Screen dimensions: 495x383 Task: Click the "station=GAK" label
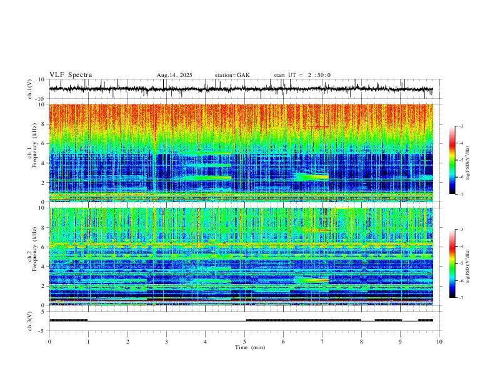click(232, 75)
